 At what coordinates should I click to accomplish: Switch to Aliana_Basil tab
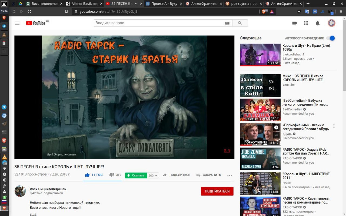coord(84,4)
